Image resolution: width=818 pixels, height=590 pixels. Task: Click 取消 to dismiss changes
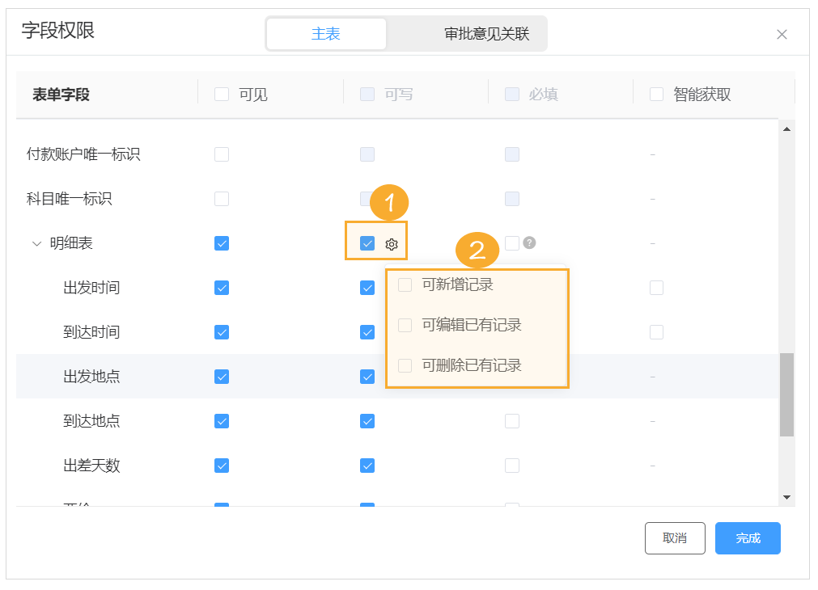(x=675, y=537)
